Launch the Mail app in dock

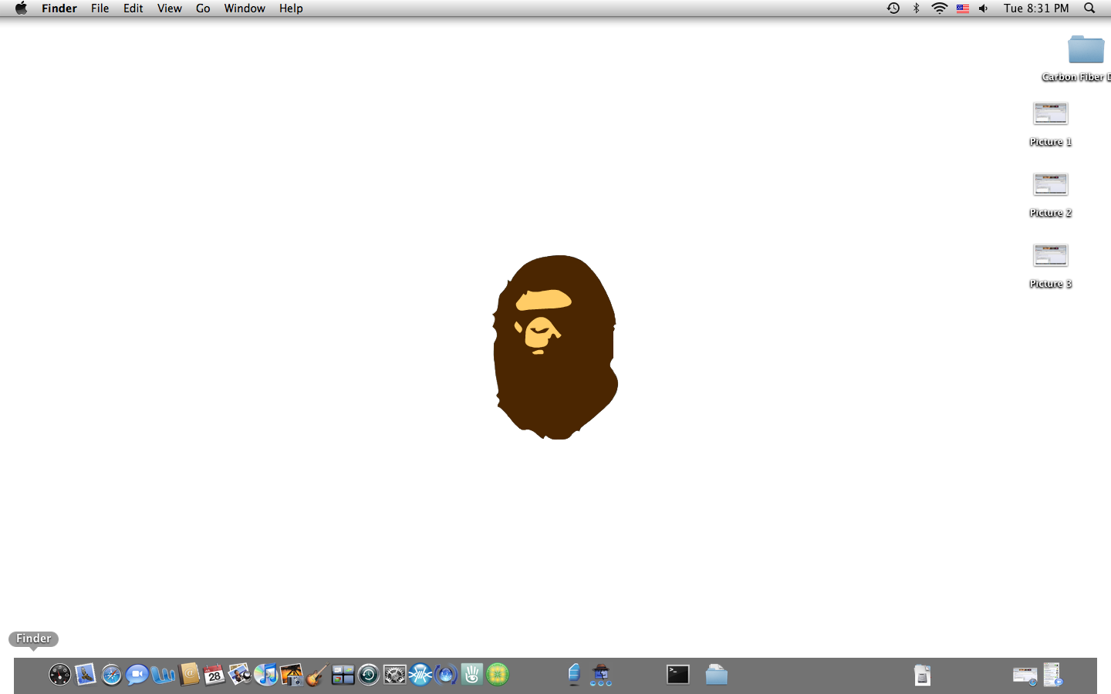pyautogui.click(x=86, y=675)
